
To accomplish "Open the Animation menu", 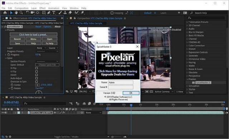I will coord(54,8).
